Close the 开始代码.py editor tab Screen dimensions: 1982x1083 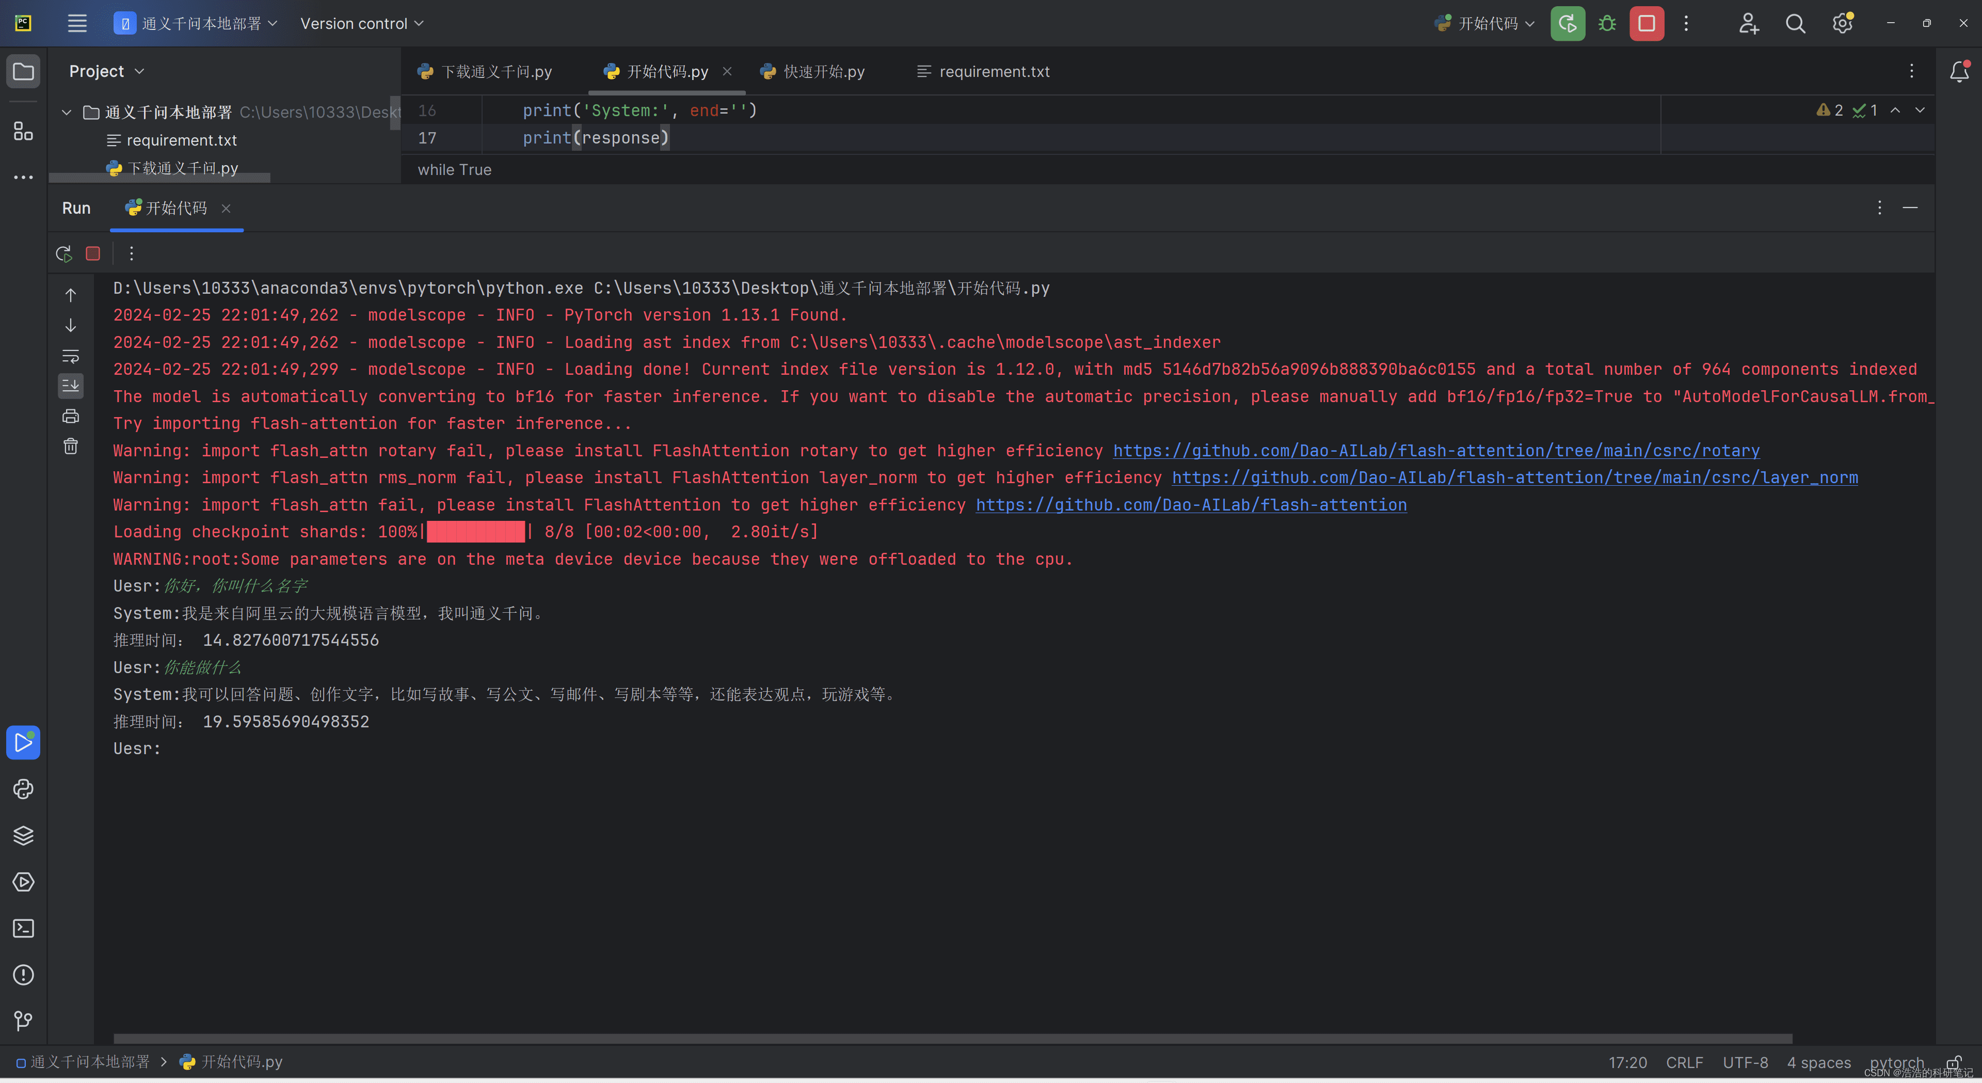point(727,72)
